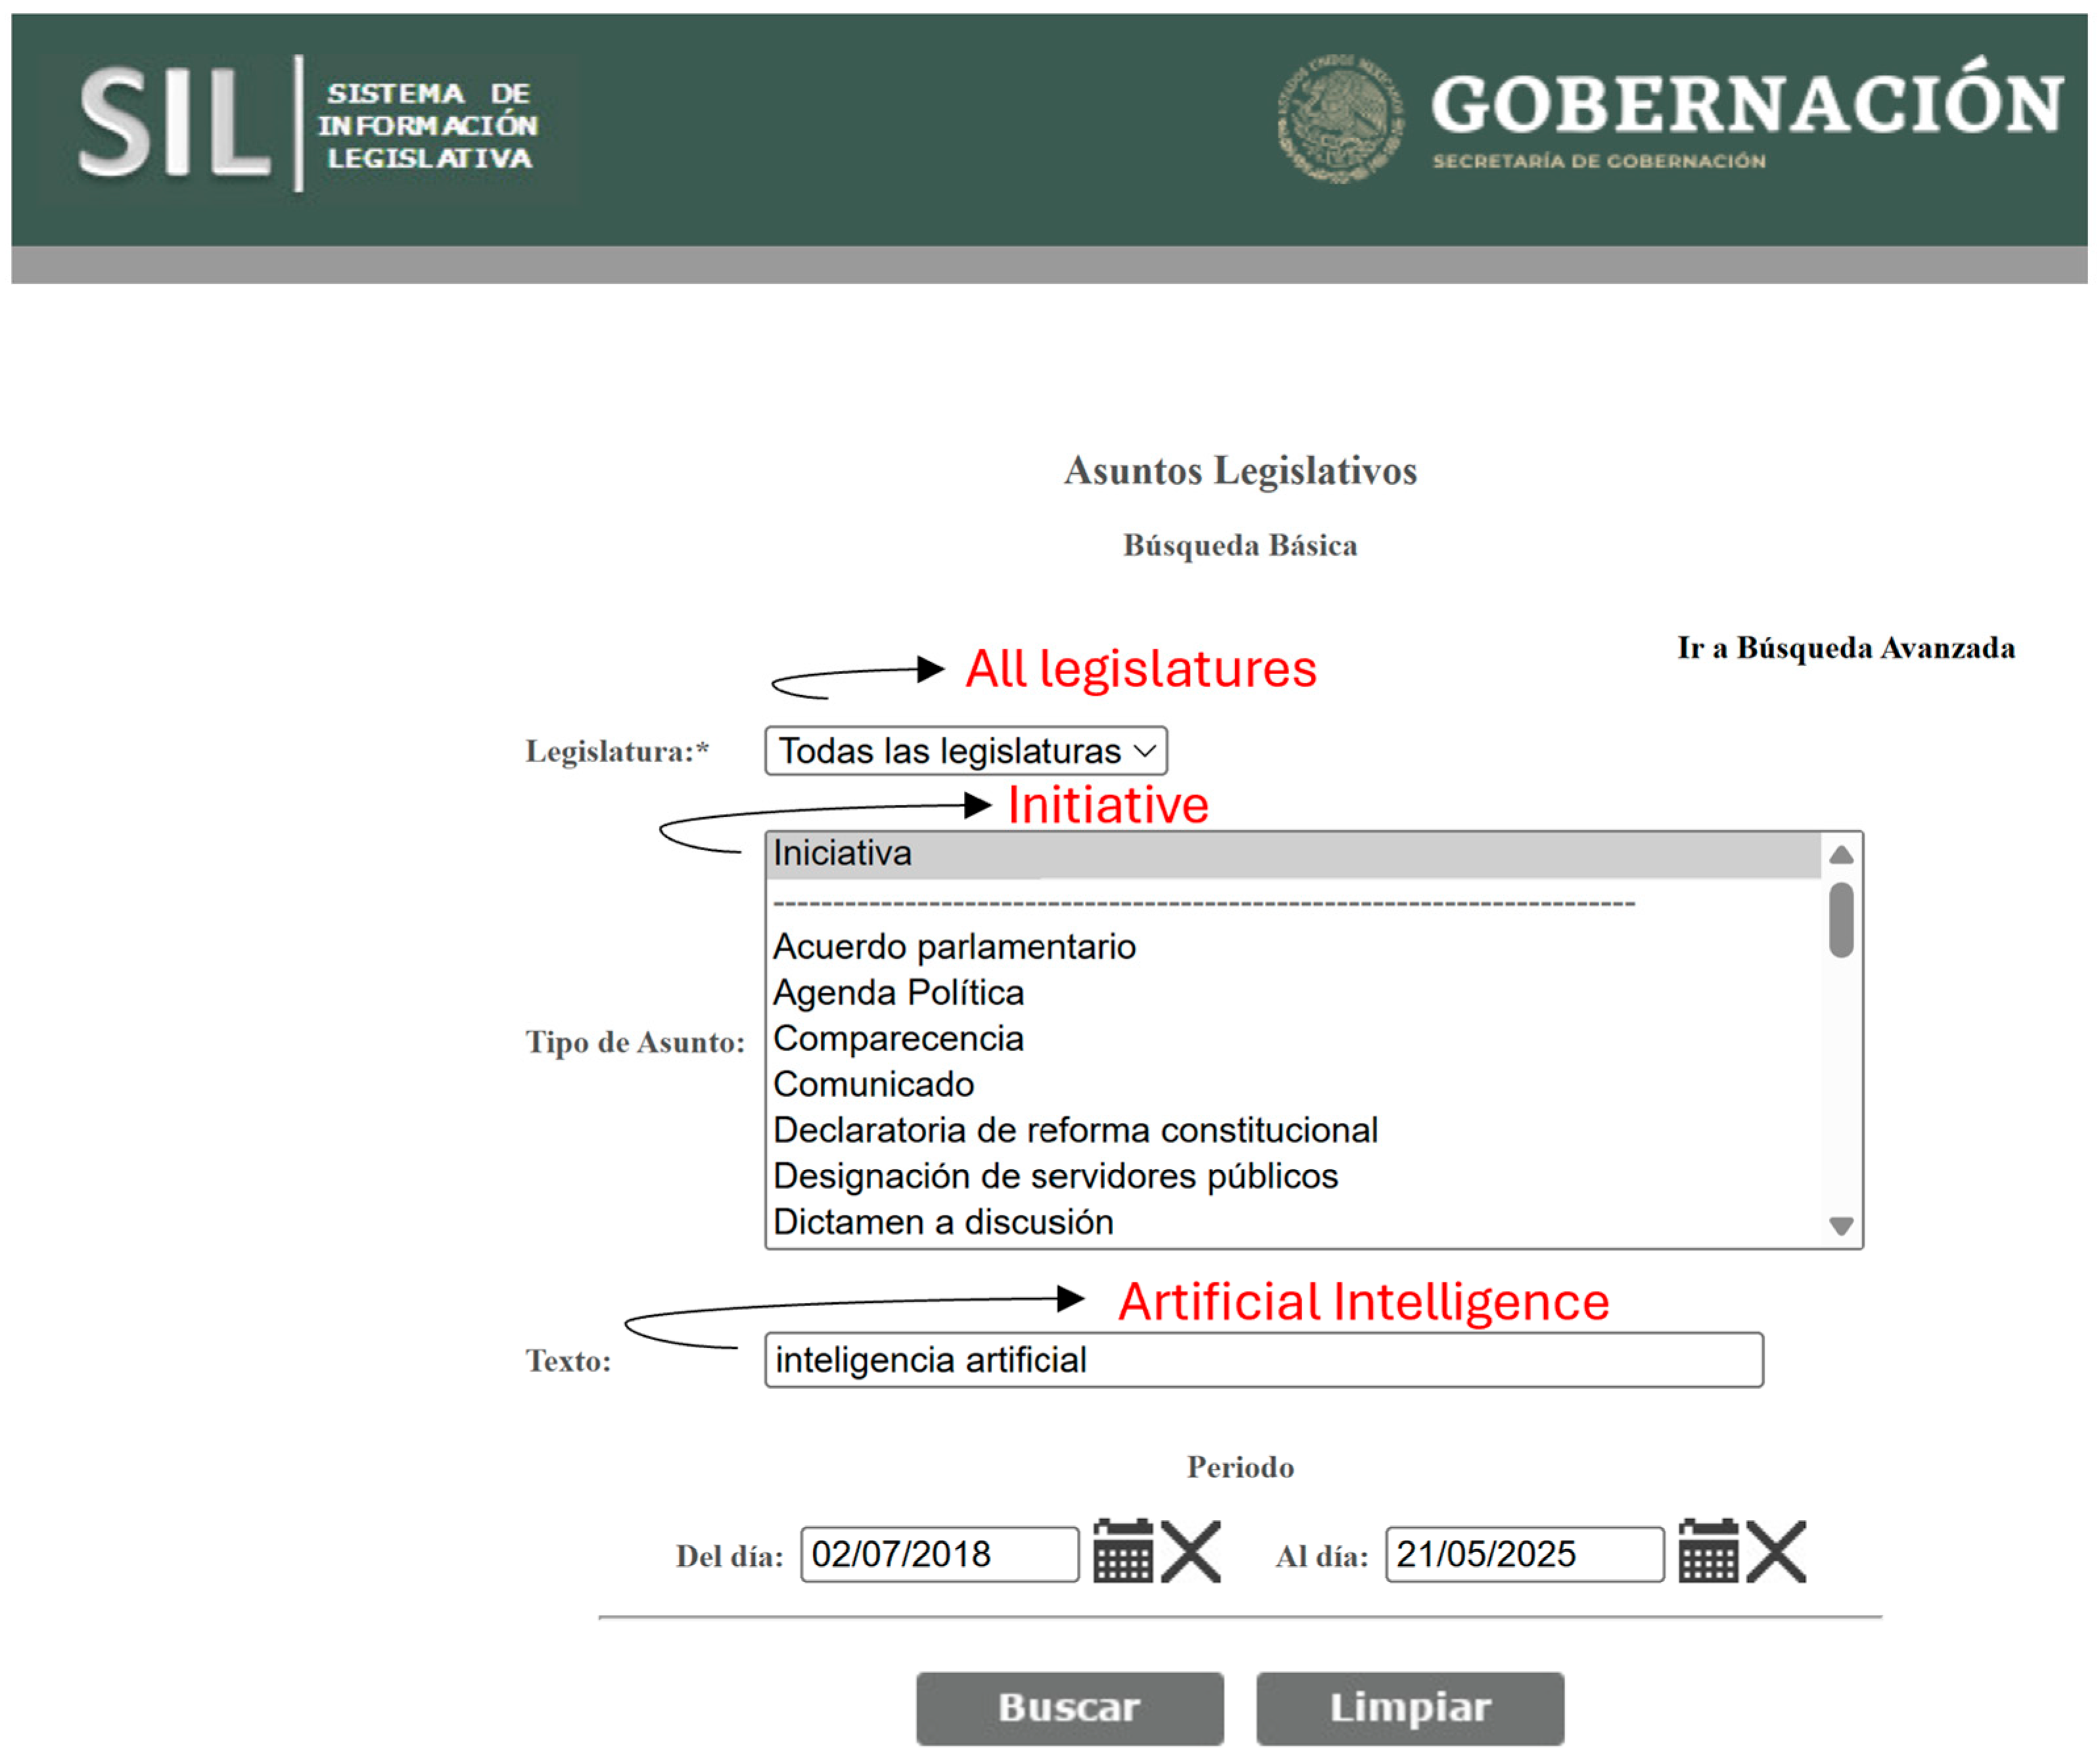This screenshot has width=2098, height=1764.
Task: Open the calendar for Al día
Action: pyautogui.click(x=1708, y=1553)
